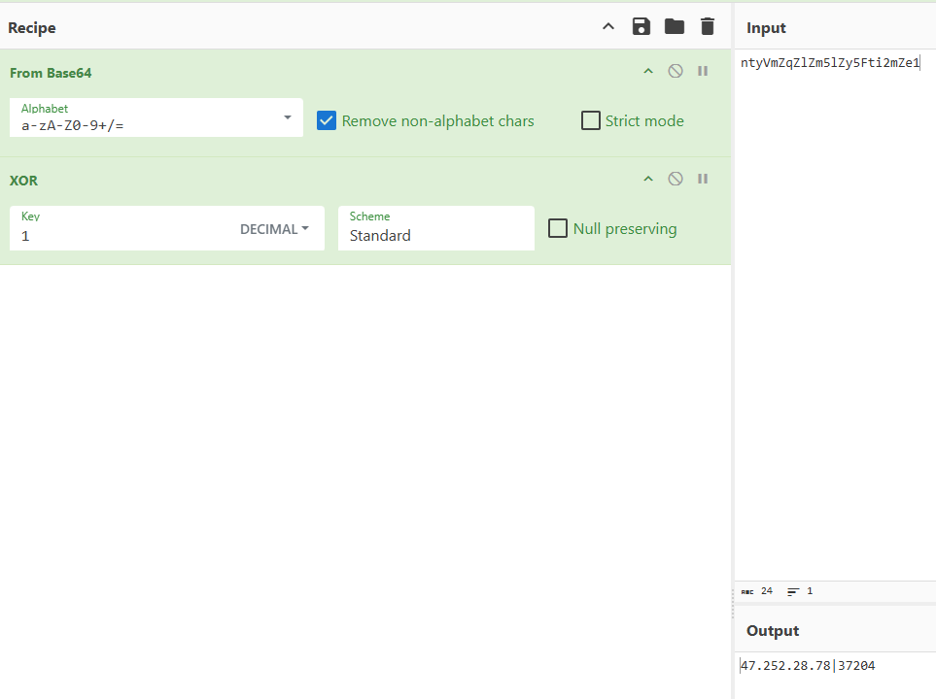The height and width of the screenshot is (699, 936).
Task: Load a recipe via folder icon
Action: [675, 26]
